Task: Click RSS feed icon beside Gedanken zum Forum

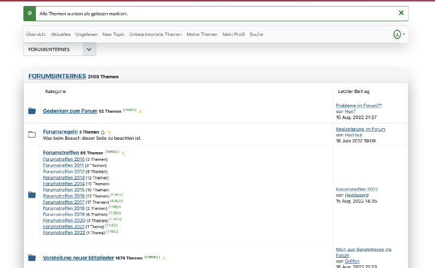Action: pos(141,111)
